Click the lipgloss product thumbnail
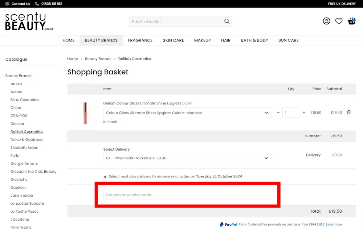Viewport: 363px width, 233px height. tap(85, 113)
